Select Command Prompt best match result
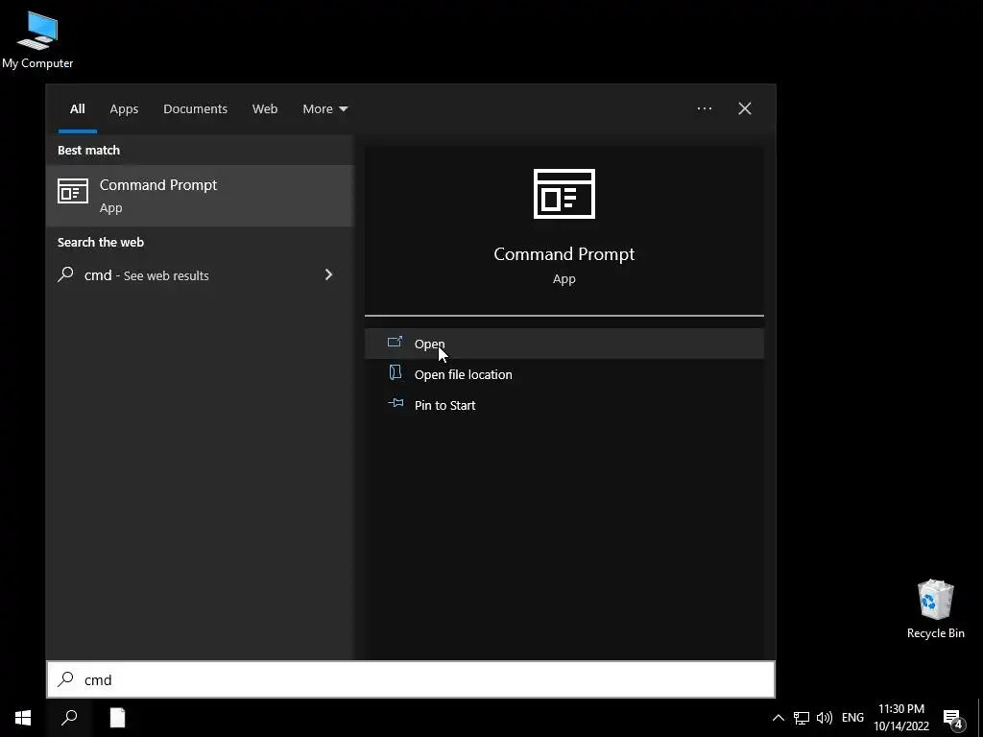 pyautogui.click(x=200, y=196)
